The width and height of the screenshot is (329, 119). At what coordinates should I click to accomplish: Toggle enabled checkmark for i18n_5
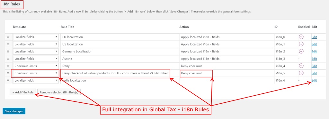tap(301, 73)
